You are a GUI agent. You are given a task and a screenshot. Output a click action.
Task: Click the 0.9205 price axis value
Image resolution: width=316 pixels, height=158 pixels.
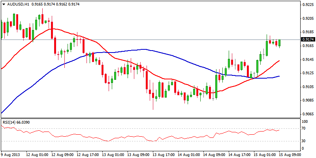click(x=308, y=19)
